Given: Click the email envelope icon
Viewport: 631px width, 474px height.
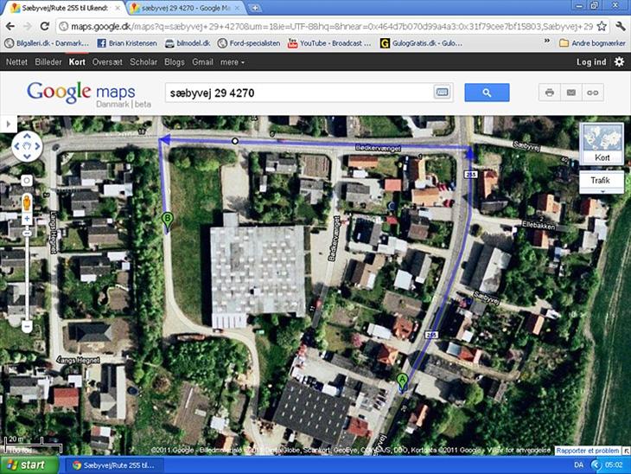Looking at the screenshot, I should (570, 93).
